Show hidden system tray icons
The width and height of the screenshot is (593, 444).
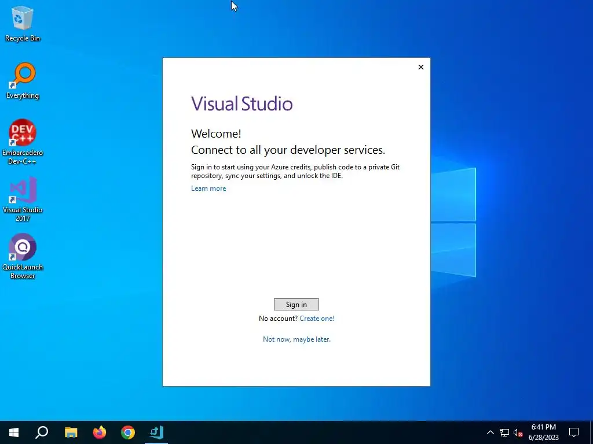tap(490, 432)
